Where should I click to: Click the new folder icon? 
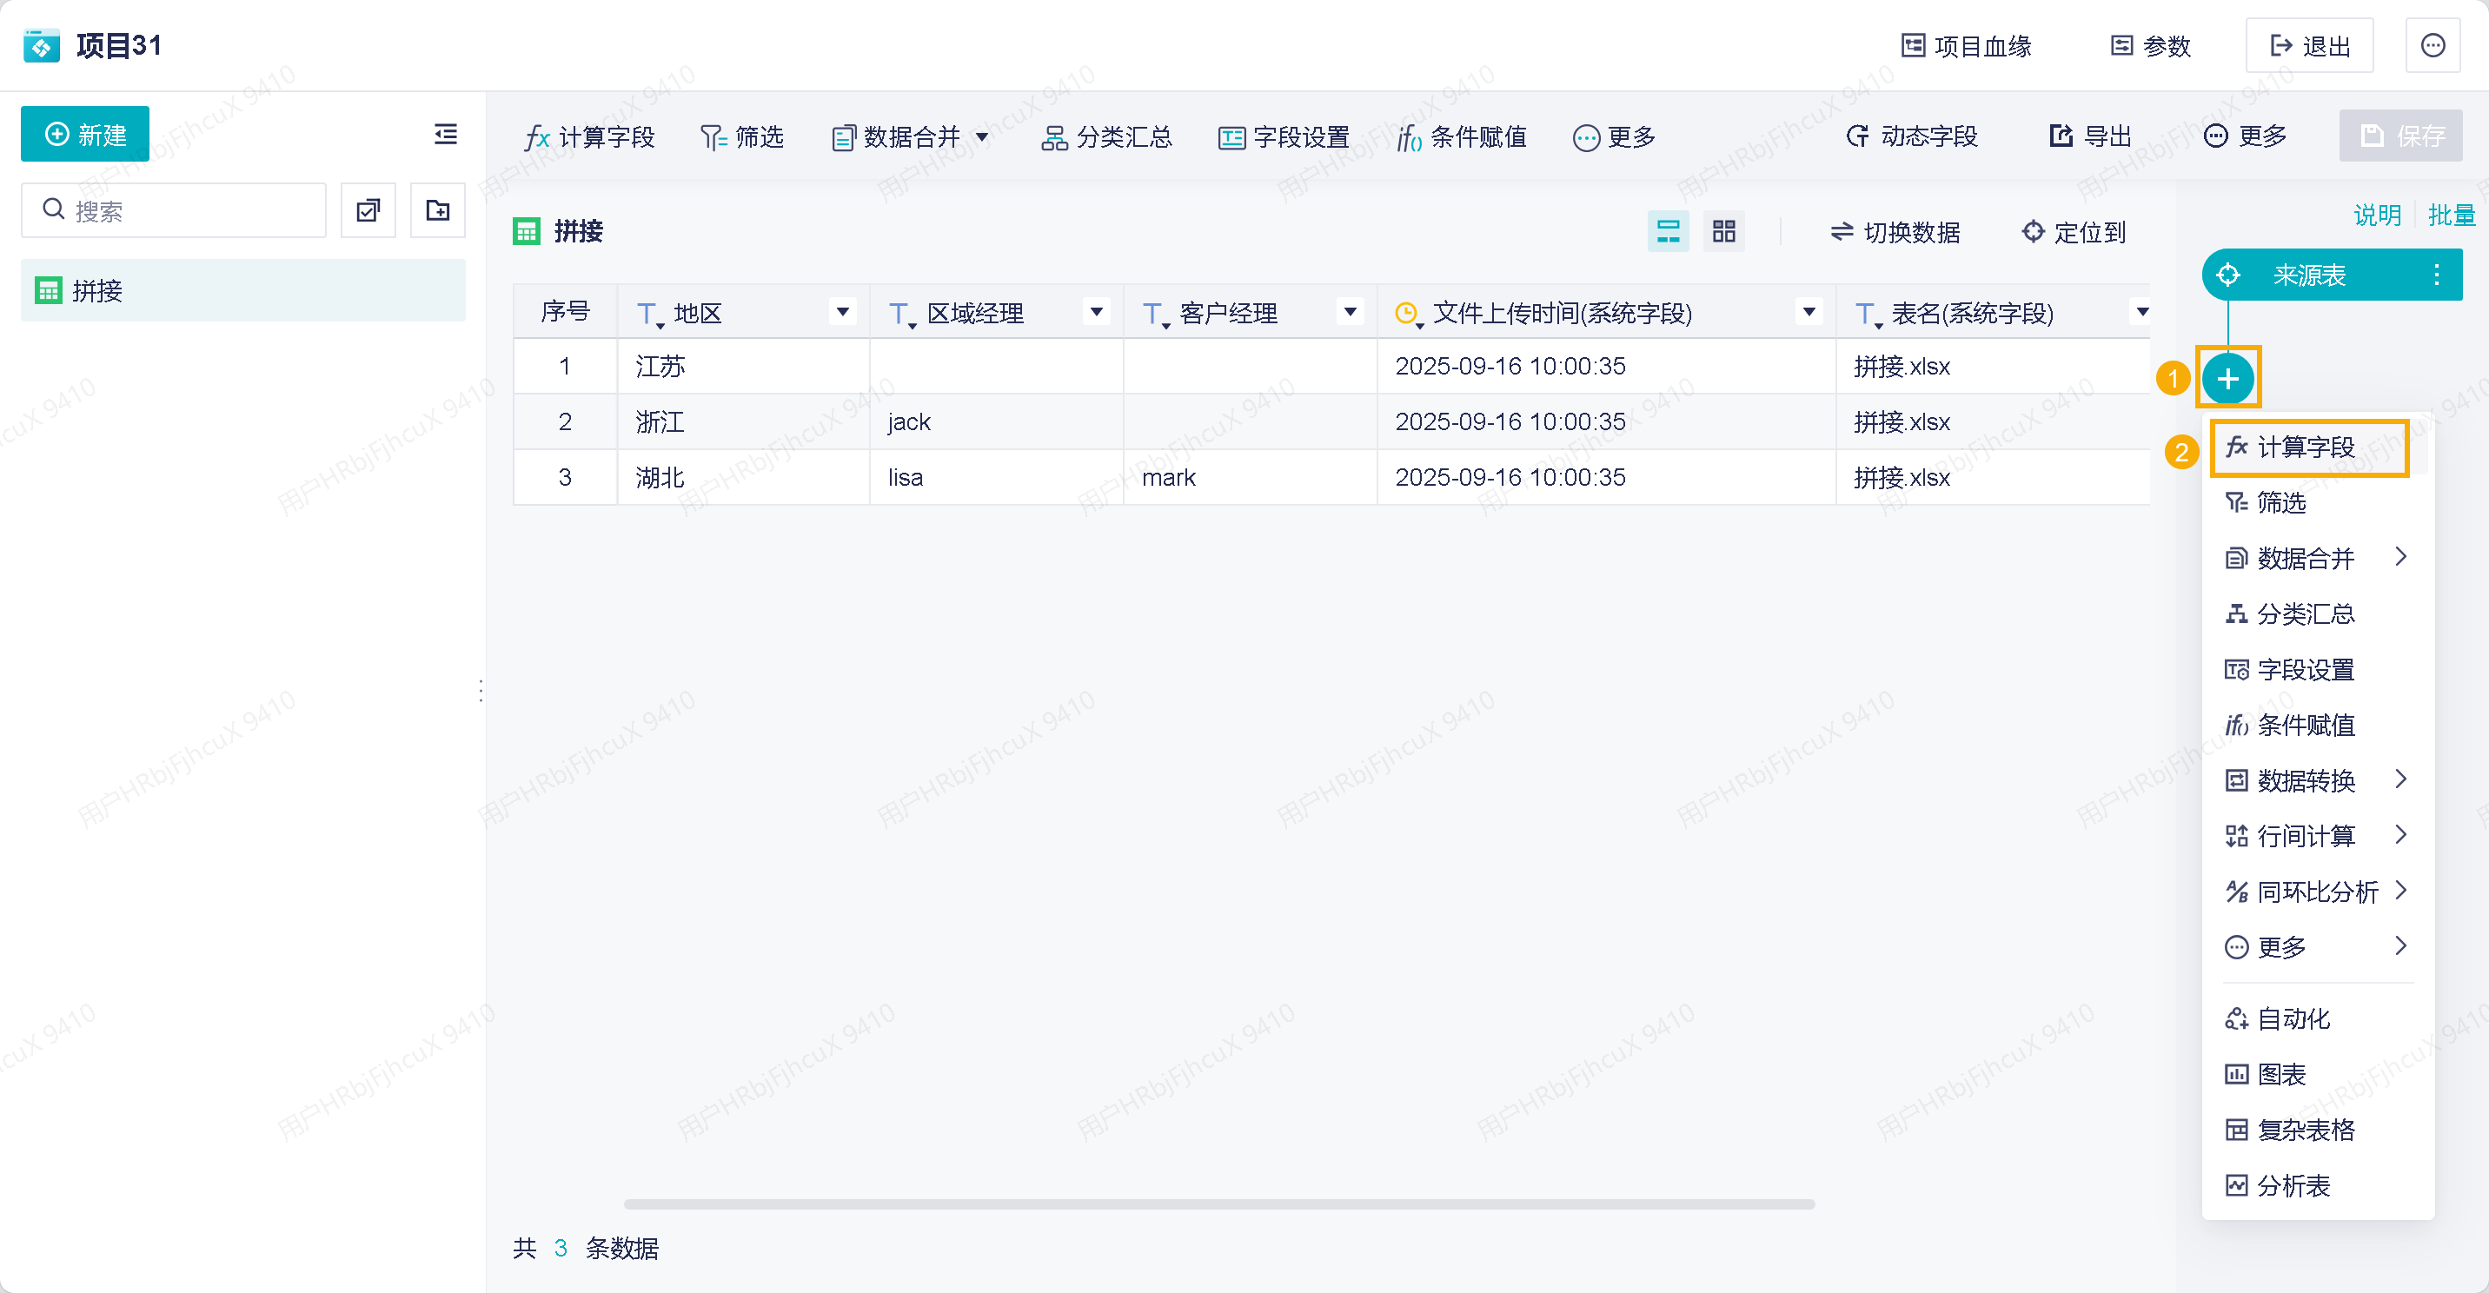click(438, 209)
